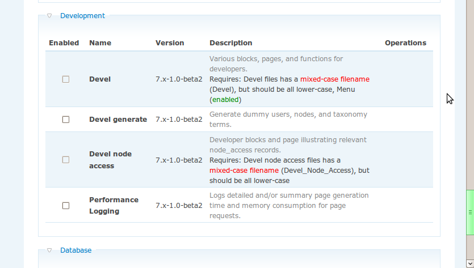Click the Version column header
The height and width of the screenshot is (268, 474).
[x=170, y=43]
